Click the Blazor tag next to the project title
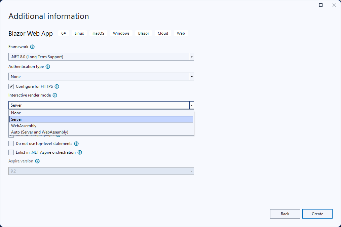The image size is (341, 227). pyautogui.click(x=143, y=33)
